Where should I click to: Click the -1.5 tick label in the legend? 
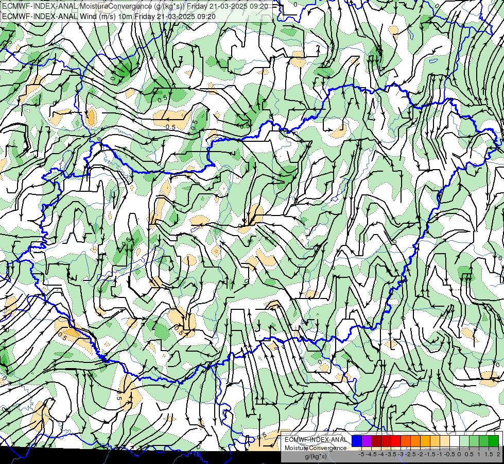tap(430, 454)
